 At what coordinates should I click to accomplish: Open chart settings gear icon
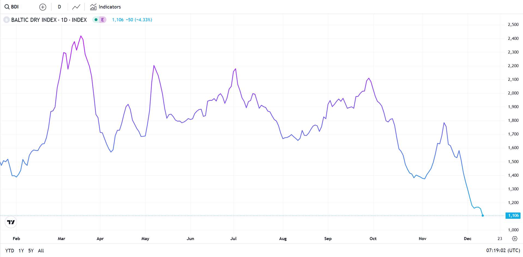(x=515, y=239)
